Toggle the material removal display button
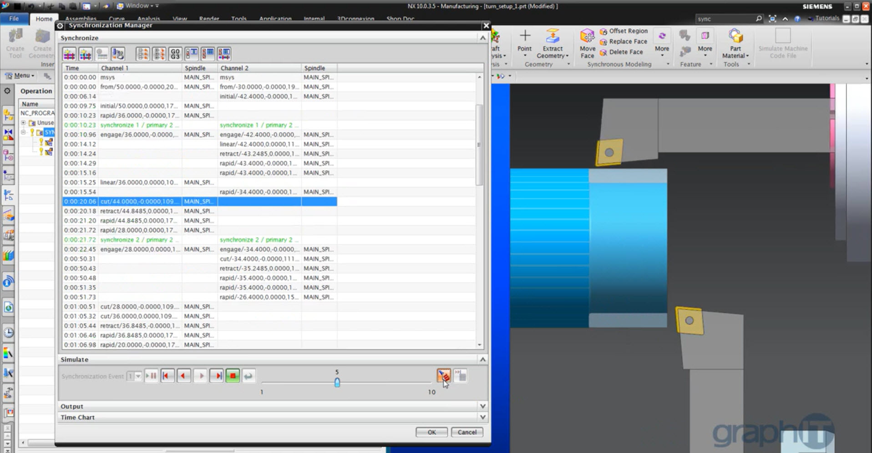This screenshot has height=453, width=872. pos(443,376)
